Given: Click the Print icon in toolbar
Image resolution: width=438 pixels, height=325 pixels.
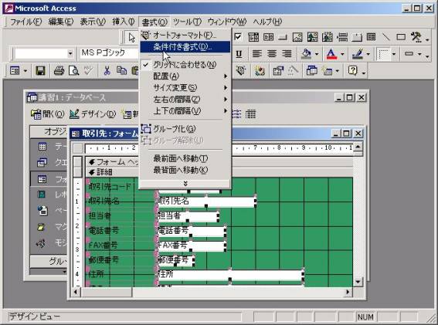Looking at the screenshot, I should (x=59, y=71).
